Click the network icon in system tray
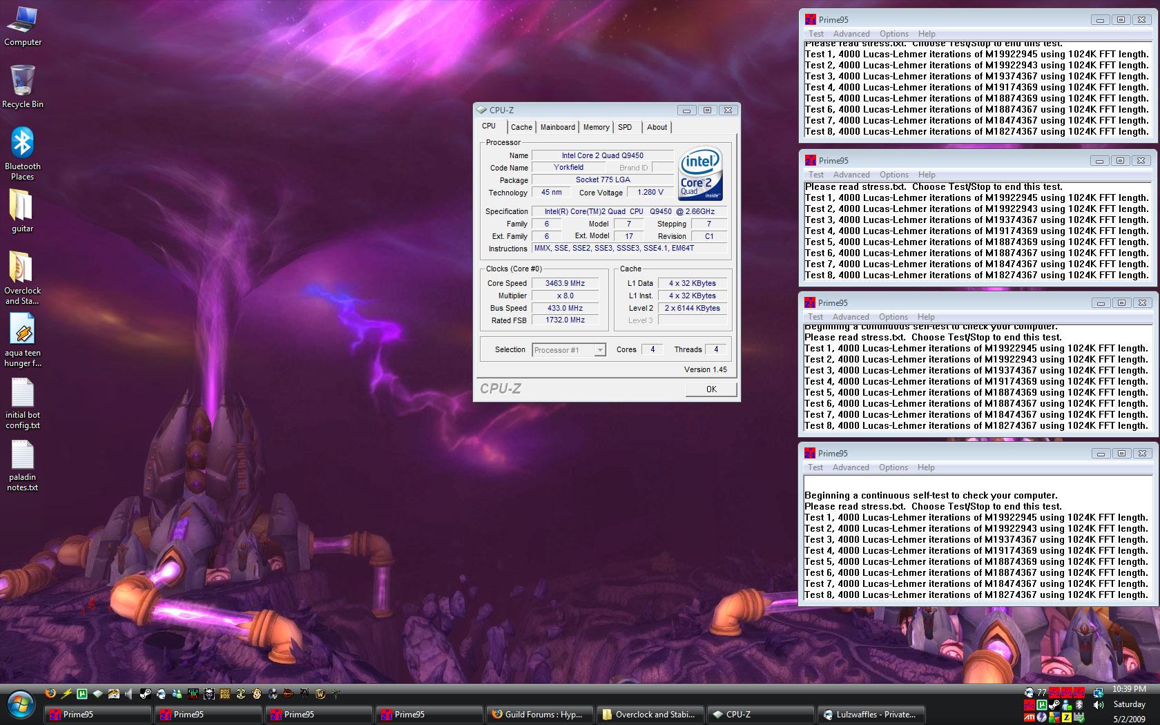This screenshot has height=725, width=1160. (1098, 693)
